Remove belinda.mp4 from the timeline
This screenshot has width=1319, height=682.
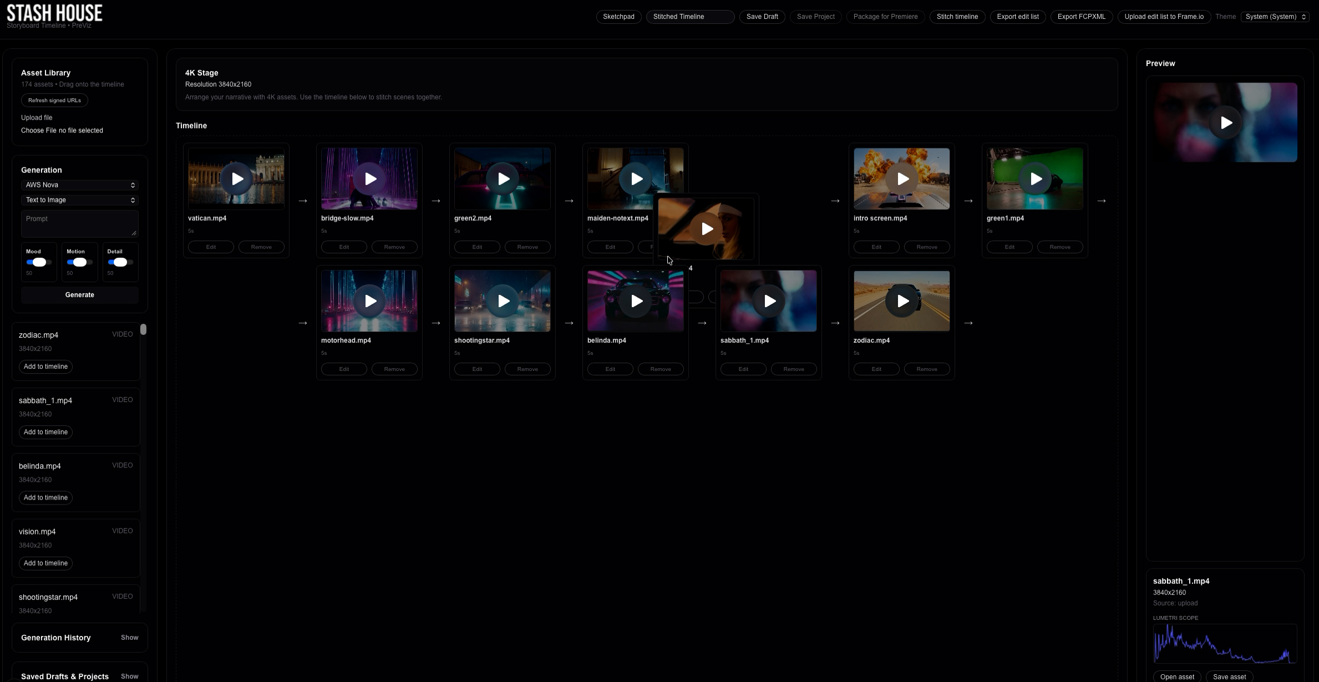tap(660, 369)
